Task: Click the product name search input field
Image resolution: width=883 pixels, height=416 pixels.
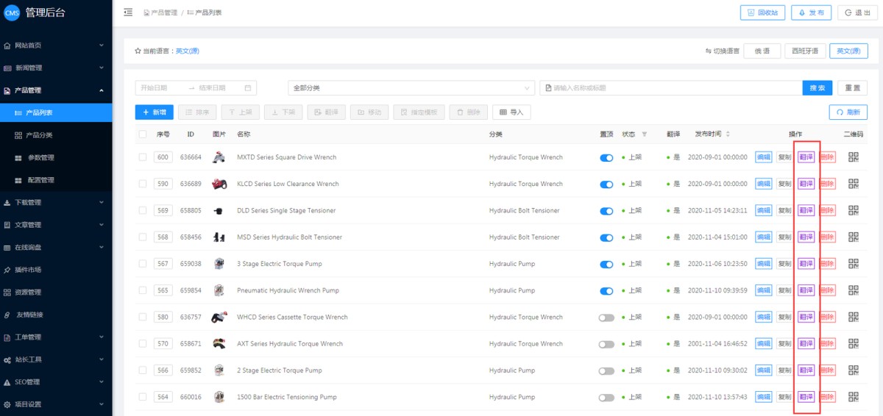Action: pyautogui.click(x=673, y=88)
